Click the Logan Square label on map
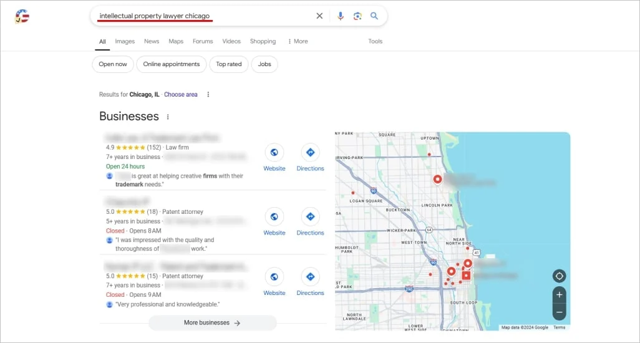 (x=366, y=201)
